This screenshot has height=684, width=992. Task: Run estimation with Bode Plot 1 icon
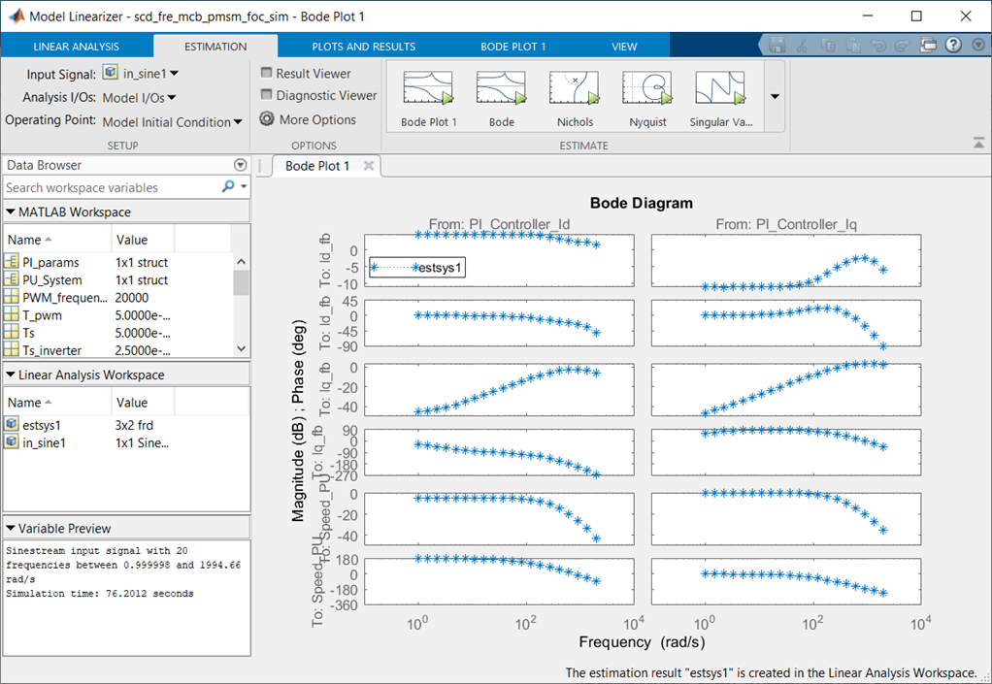tap(428, 88)
